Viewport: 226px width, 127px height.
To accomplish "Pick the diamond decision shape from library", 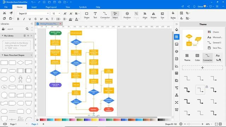I will (20, 63).
